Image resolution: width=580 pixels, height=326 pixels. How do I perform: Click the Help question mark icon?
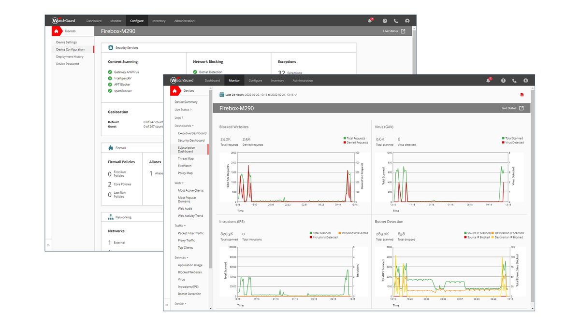tap(502, 81)
